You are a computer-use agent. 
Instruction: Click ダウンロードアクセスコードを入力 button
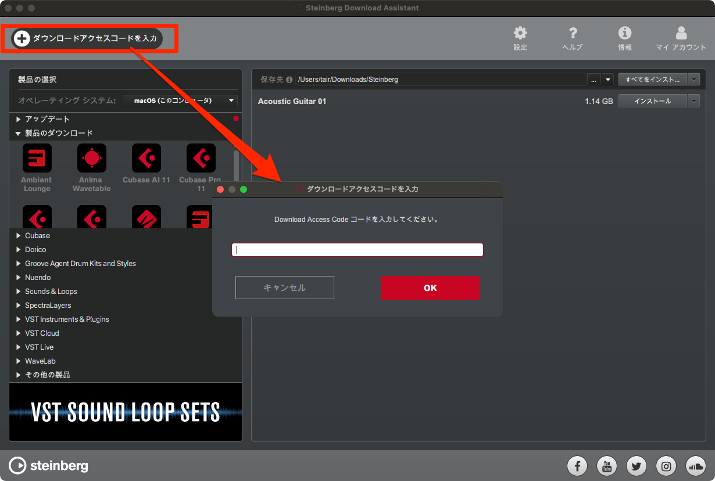tap(87, 38)
